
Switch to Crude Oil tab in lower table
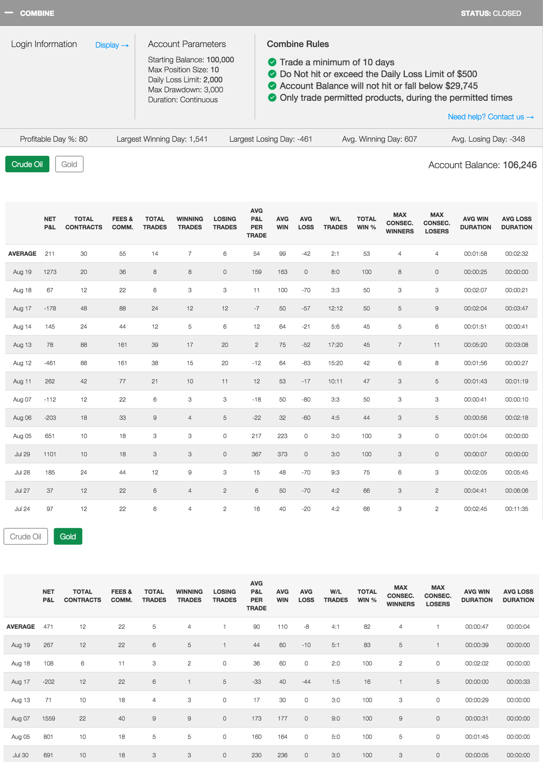26,537
